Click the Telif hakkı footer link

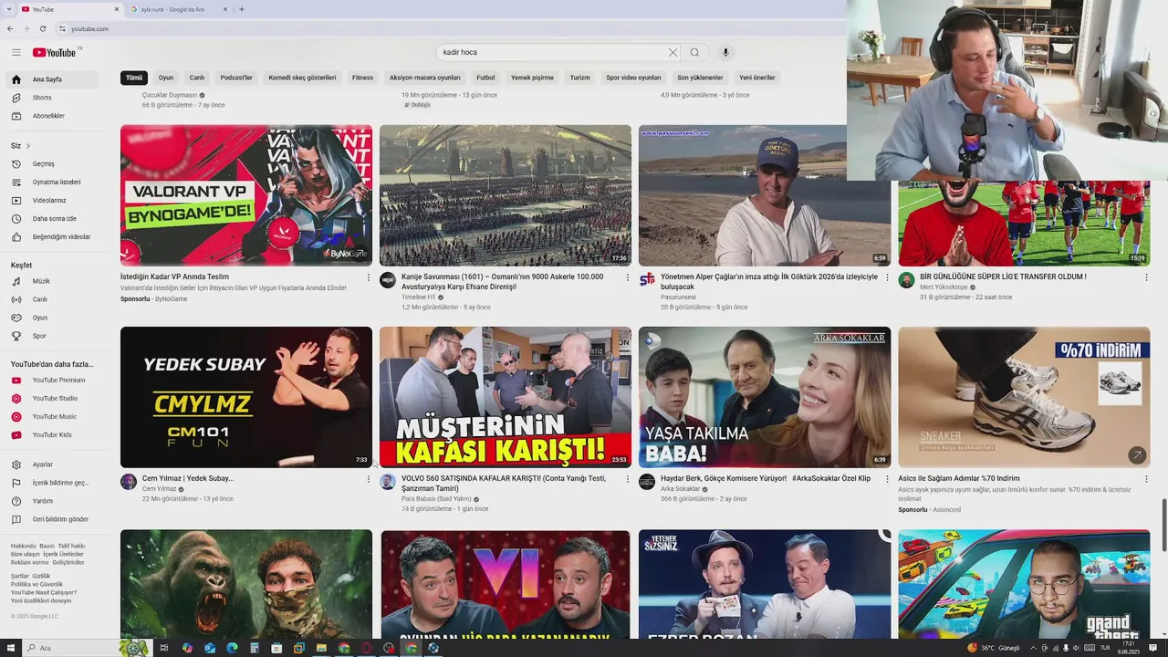(71, 546)
